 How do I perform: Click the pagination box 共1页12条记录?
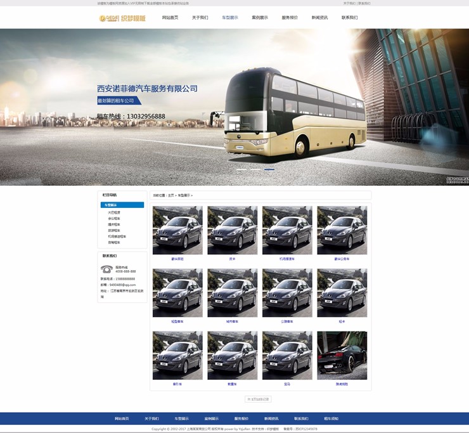tap(258, 399)
